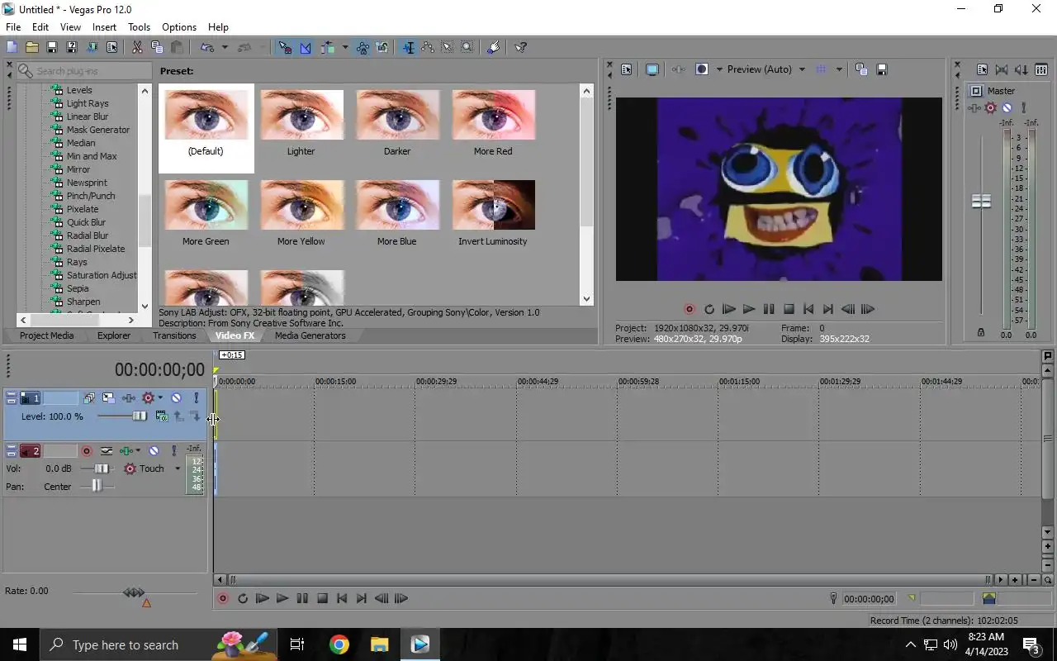Select the Zoom Edit tool

click(x=467, y=48)
